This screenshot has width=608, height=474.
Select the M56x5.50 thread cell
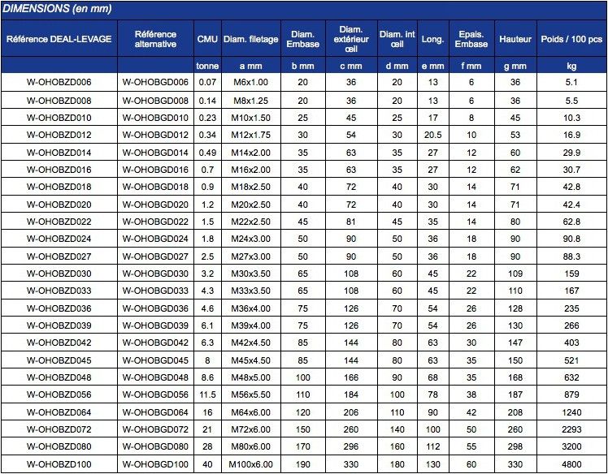pyautogui.click(x=251, y=395)
